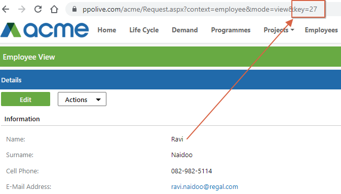Open the Actions dropdown
341x194 pixels.
pos(82,100)
